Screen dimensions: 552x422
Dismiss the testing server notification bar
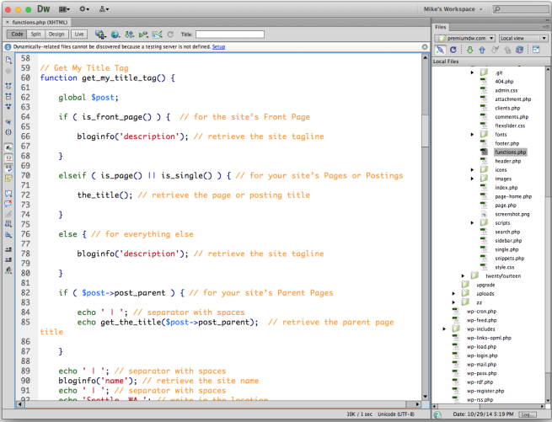coord(425,47)
